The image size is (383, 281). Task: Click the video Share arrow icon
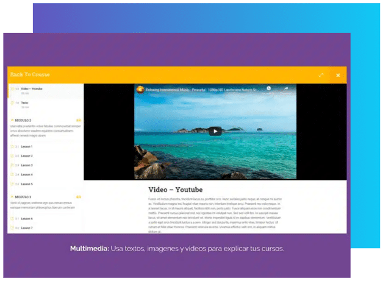(x=285, y=88)
